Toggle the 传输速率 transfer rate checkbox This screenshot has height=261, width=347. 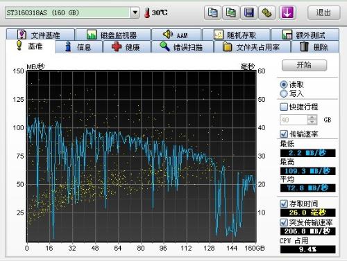pos(284,134)
